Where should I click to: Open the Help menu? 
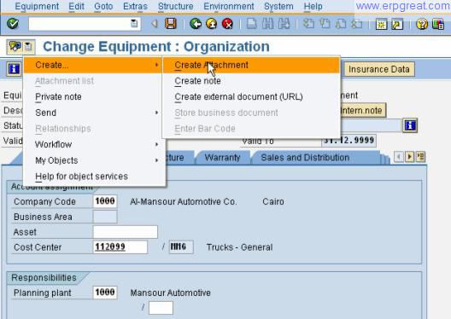pos(313,6)
